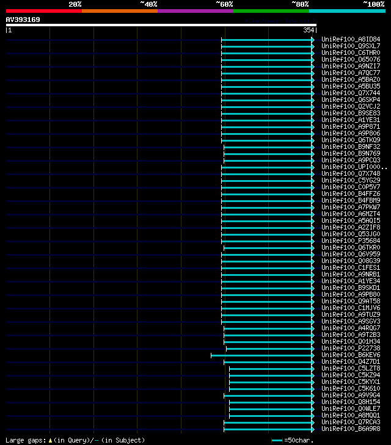391x445 pixels.
Task: Click the UniRef100_P35684 label
Action: pyautogui.click(x=351, y=241)
